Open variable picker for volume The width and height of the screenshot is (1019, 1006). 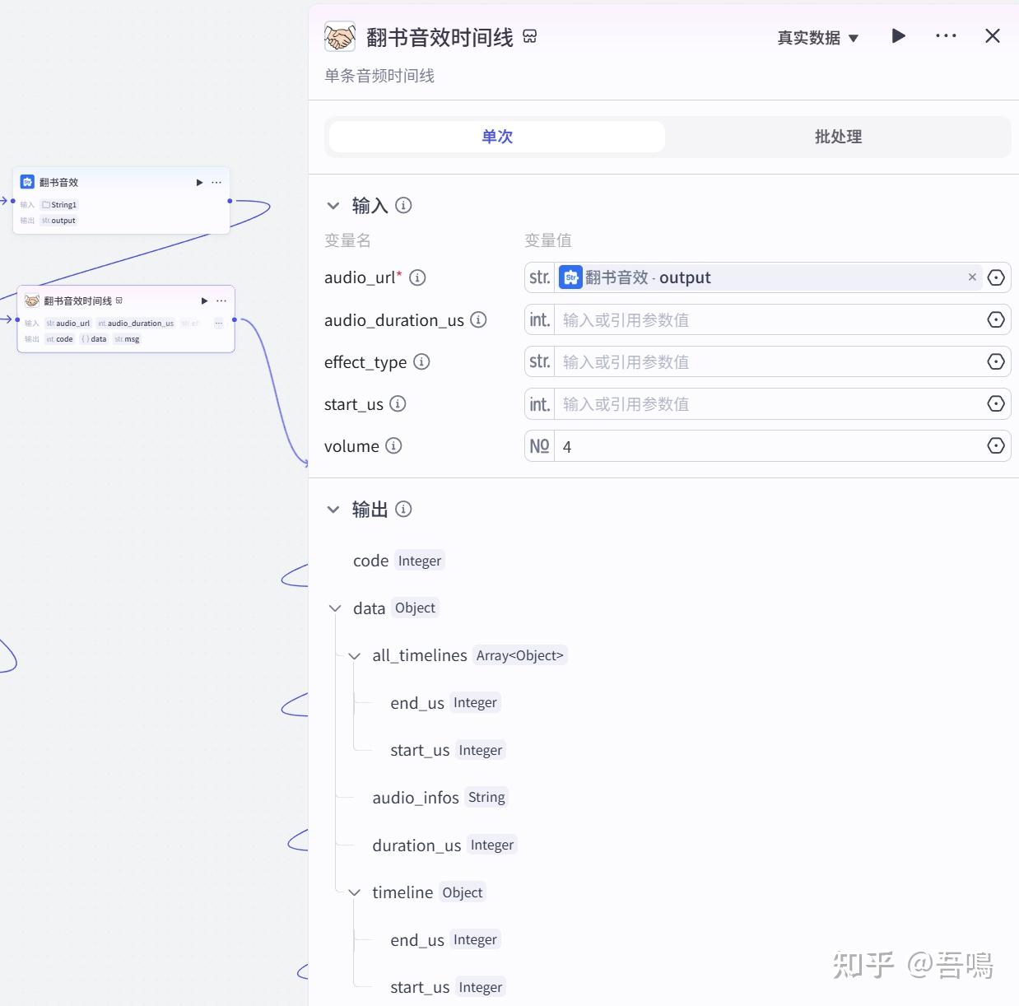tap(996, 445)
